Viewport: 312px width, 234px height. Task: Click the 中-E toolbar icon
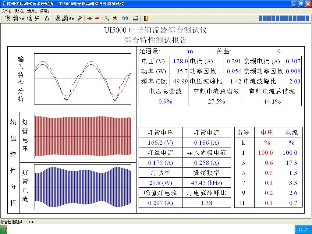click(x=107, y=18)
